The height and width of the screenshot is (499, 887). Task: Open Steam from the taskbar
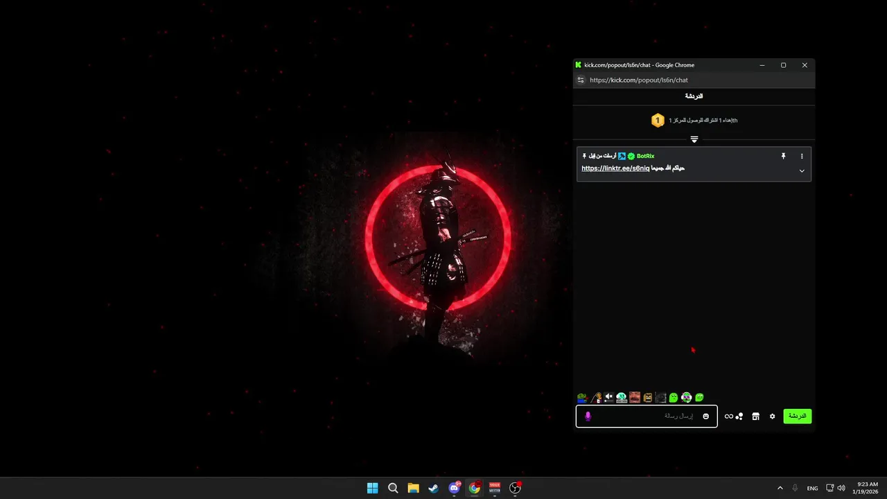tap(433, 488)
